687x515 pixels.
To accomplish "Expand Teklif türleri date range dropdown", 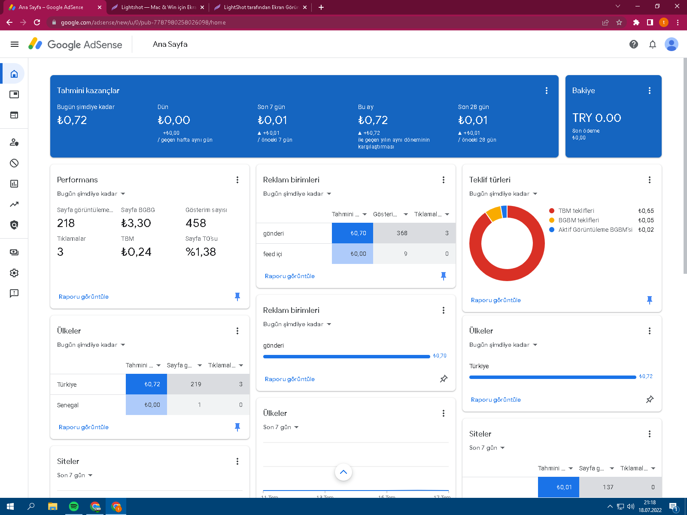I will pyautogui.click(x=503, y=194).
